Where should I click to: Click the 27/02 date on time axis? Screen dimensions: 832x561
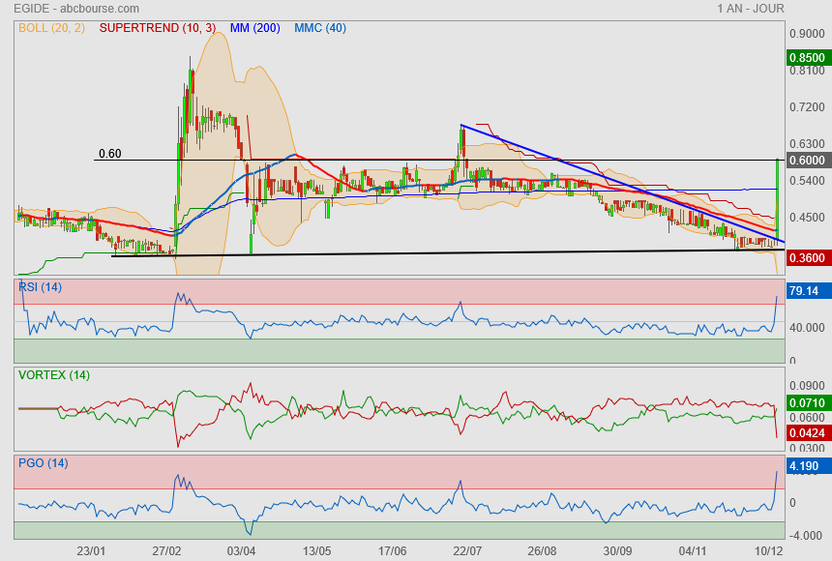(x=166, y=550)
